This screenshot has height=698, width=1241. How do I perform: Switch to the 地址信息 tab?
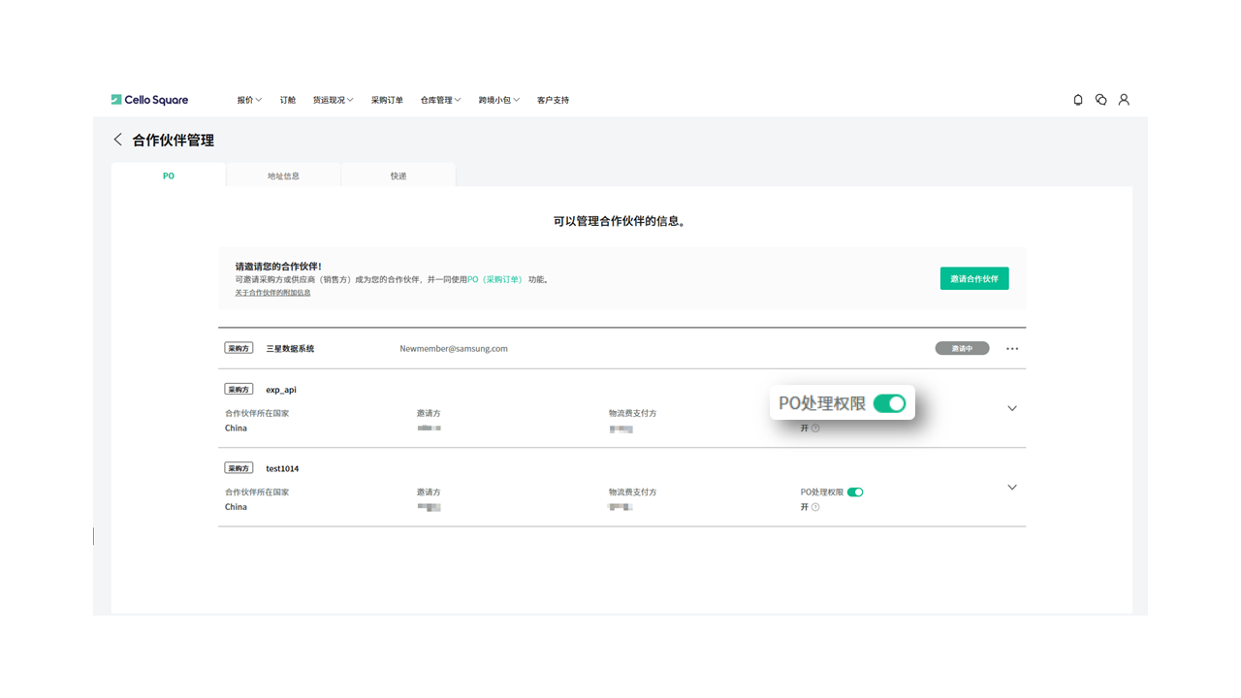283,176
